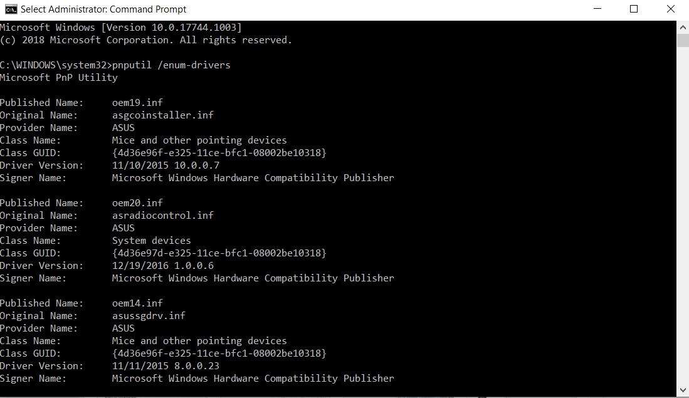Click the signer name in oem19.inf entry
This screenshot has width=689, height=398.
(x=253, y=178)
